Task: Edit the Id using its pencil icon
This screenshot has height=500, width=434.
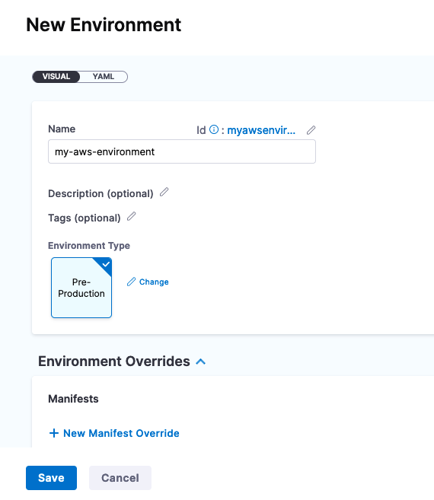Action: click(x=311, y=130)
